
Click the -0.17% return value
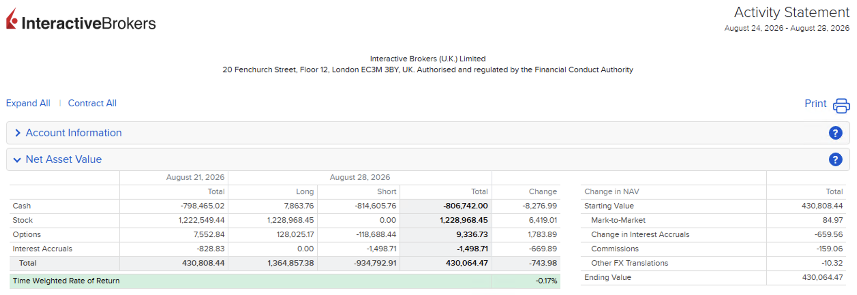tap(546, 281)
